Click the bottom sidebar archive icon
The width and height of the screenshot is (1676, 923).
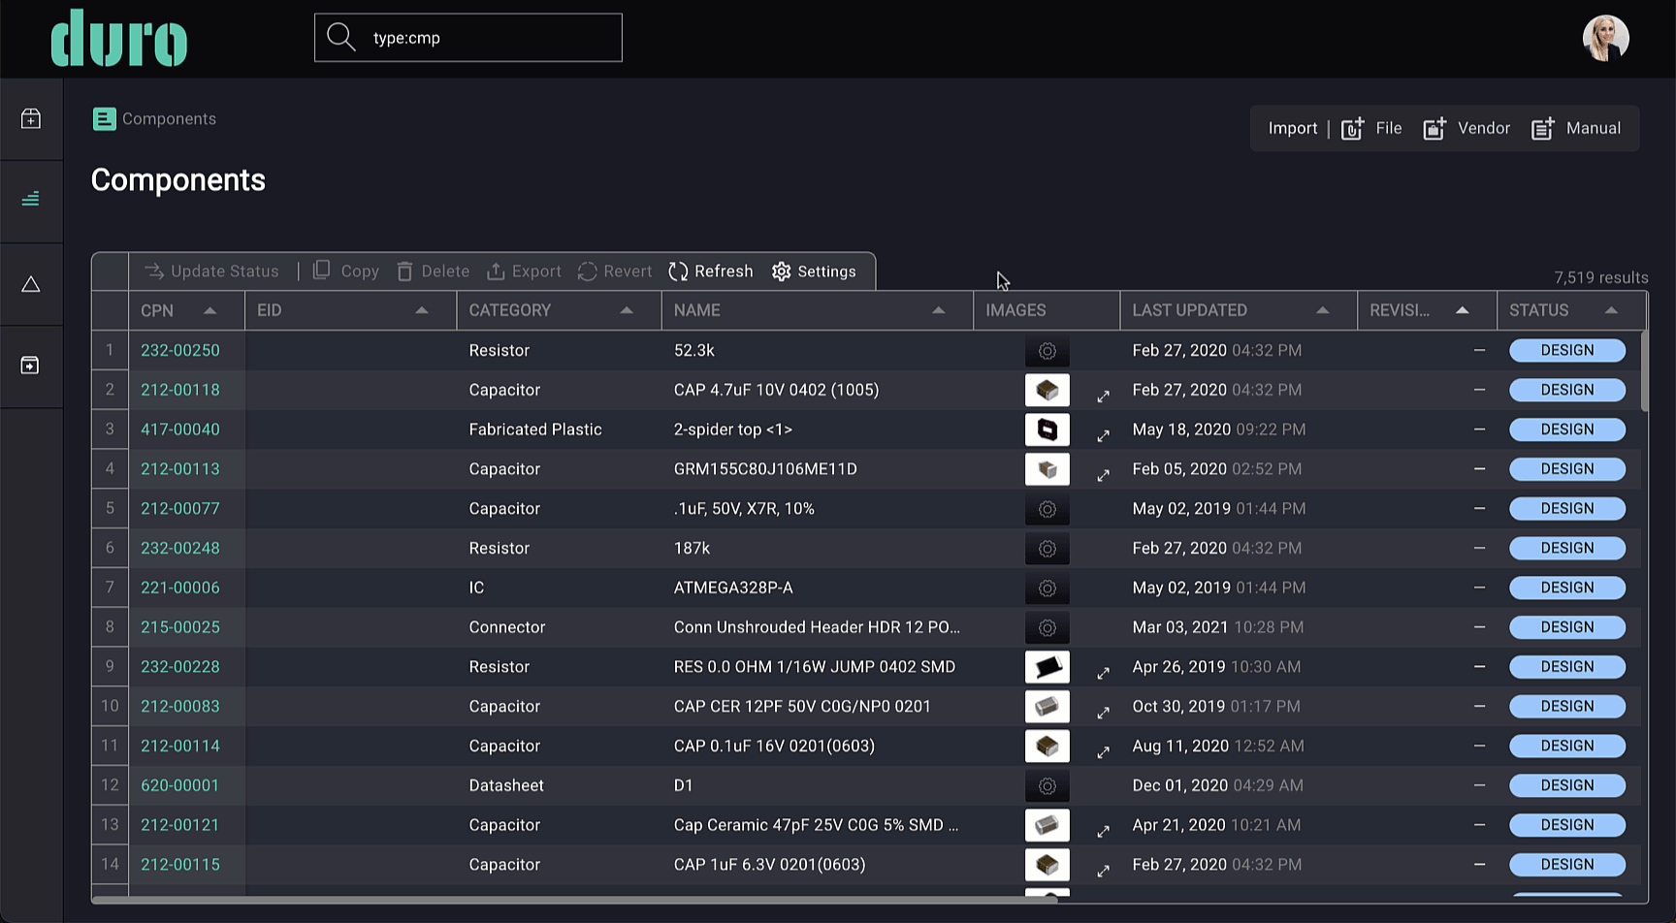31,365
